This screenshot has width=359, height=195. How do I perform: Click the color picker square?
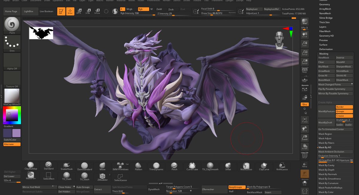(x=12, y=116)
